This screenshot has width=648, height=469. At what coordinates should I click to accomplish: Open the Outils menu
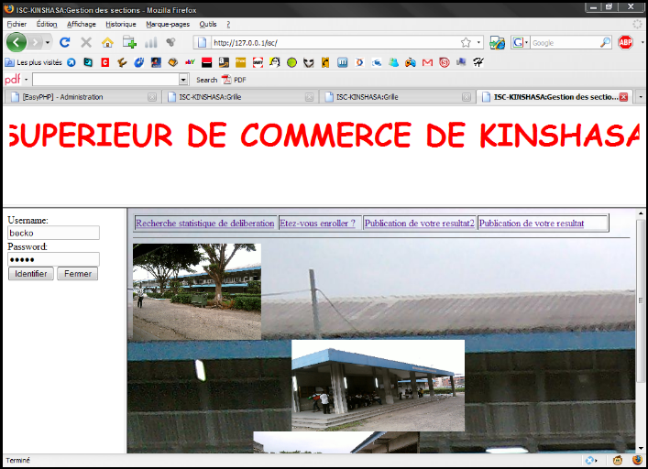[x=208, y=25]
